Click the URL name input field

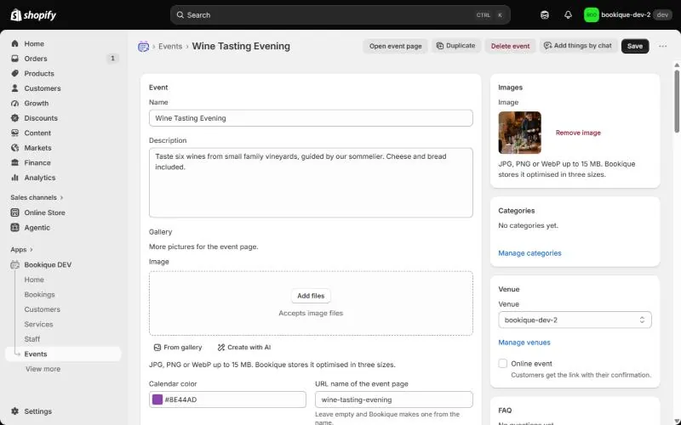pyautogui.click(x=394, y=399)
